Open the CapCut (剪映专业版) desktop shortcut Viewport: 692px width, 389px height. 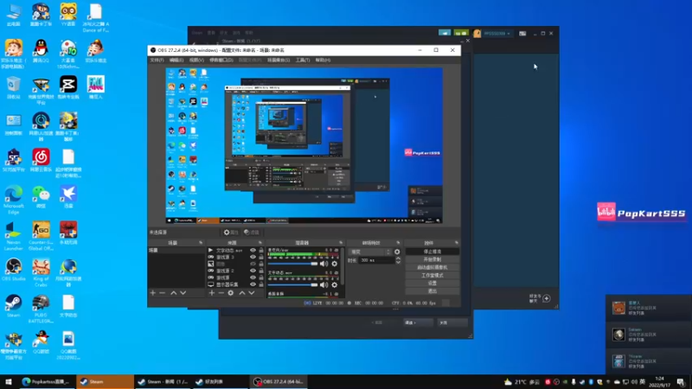[68, 87]
